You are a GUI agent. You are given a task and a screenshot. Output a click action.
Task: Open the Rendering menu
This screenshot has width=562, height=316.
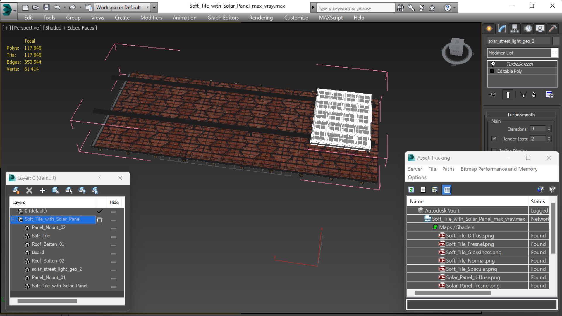(x=261, y=18)
